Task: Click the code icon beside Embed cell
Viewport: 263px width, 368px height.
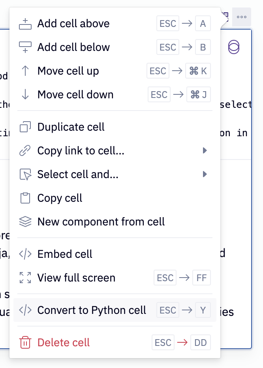Action: pos(24,254)
